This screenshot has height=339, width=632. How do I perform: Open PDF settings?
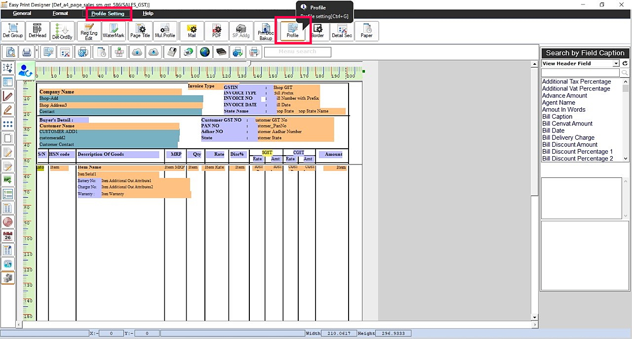click(x=216, y=31)
